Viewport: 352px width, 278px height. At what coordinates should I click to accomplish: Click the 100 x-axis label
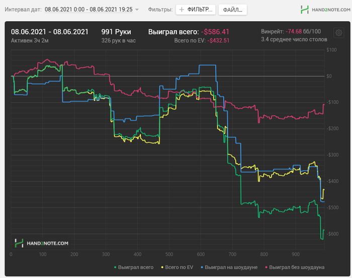pos(43,254)
